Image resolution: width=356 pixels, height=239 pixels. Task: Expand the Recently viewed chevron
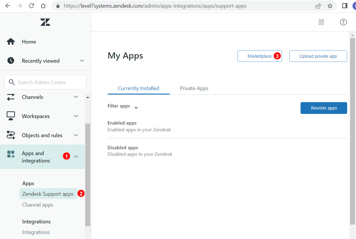(82, 61)
